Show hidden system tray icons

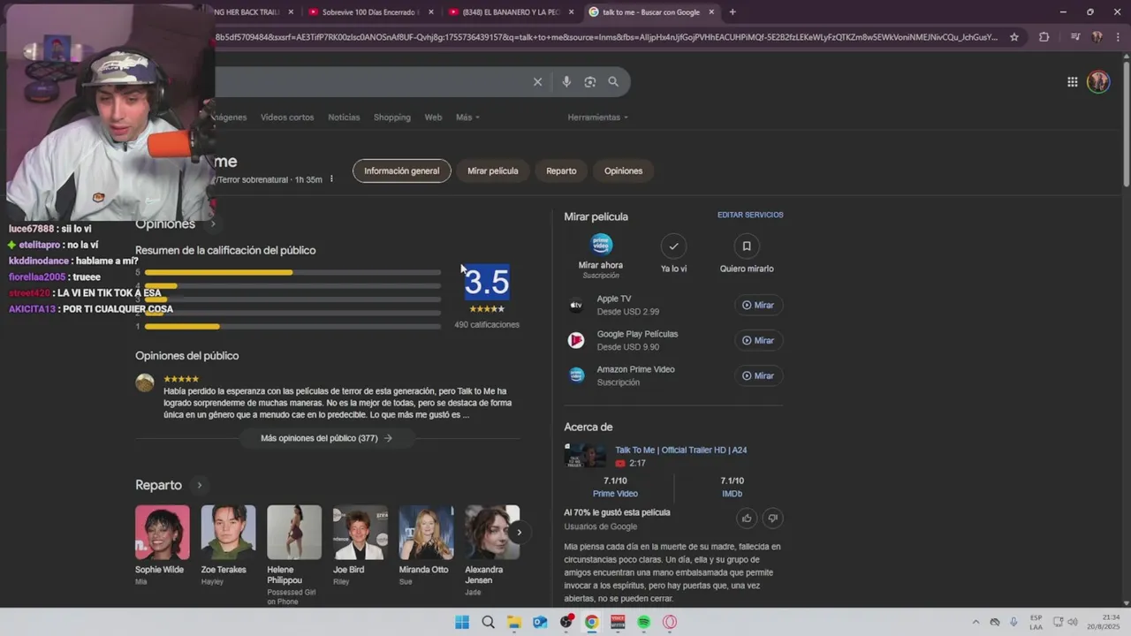pyautogui.click(x=975, y=622)
